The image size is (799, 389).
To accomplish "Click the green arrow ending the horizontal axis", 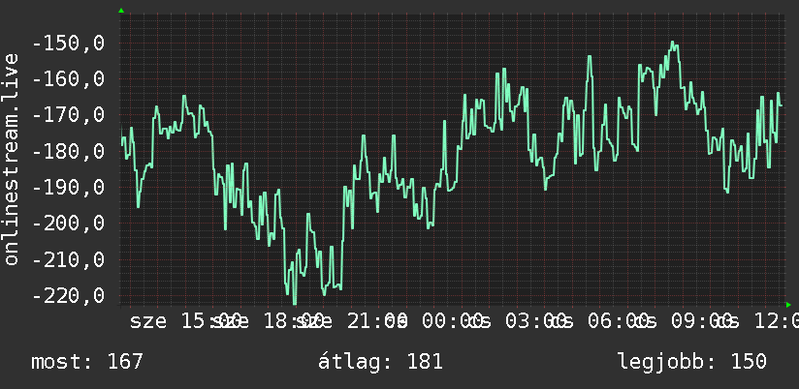I will click(x=788, y=305).
